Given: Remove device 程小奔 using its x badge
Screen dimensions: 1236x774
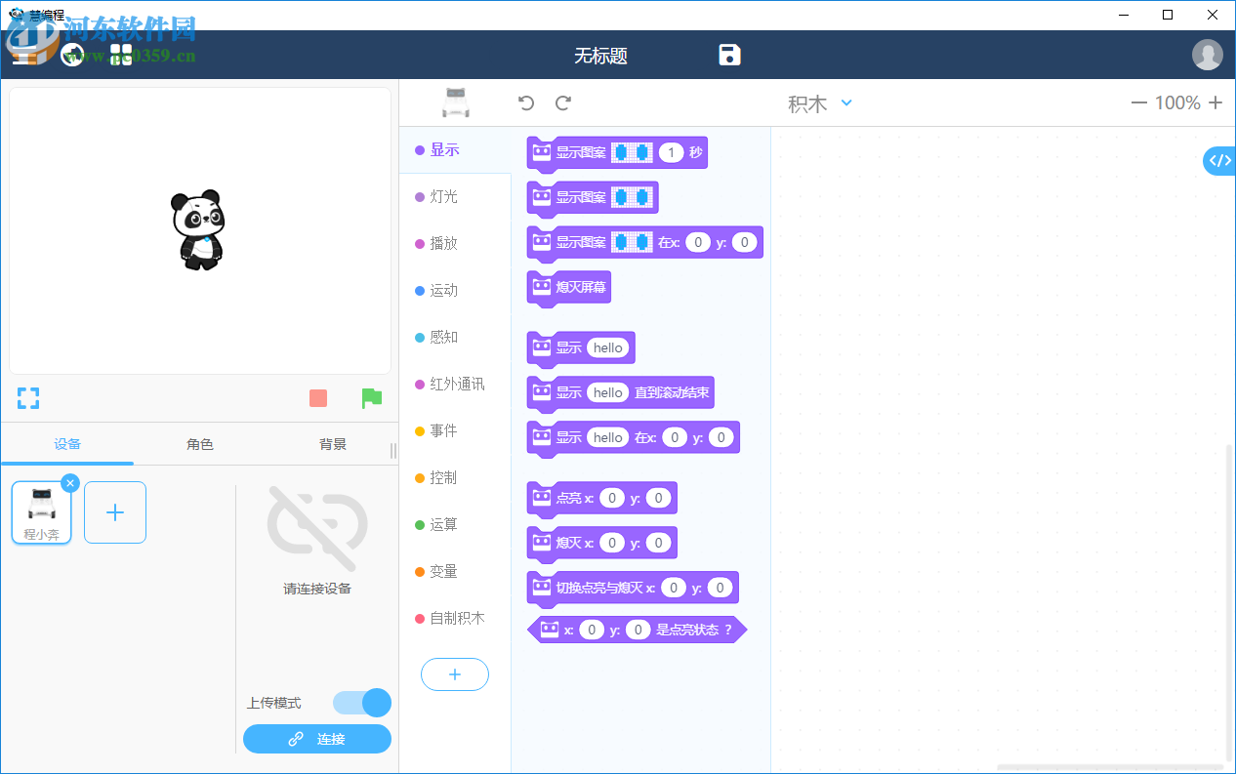Looking at the screenshot, I should 69,482.
